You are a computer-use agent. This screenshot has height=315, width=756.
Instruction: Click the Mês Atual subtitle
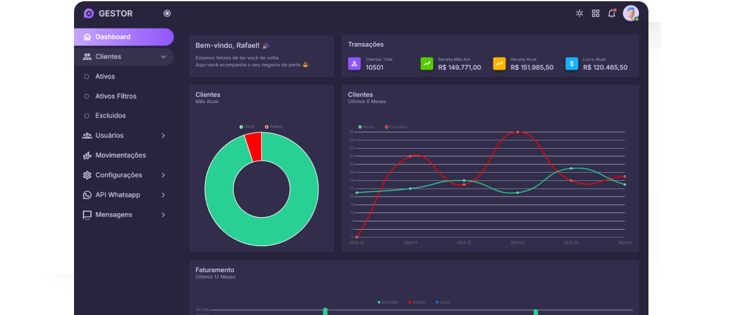click(207, 102)
